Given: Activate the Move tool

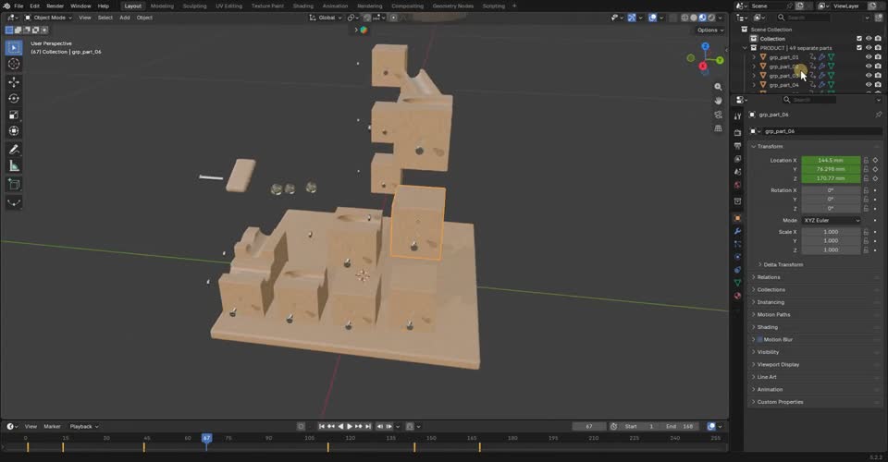Looking at the screenshot, I should 14,82.
